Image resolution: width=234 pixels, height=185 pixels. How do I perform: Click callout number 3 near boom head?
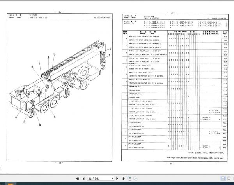pyautogui.click(x=110, y=49)
